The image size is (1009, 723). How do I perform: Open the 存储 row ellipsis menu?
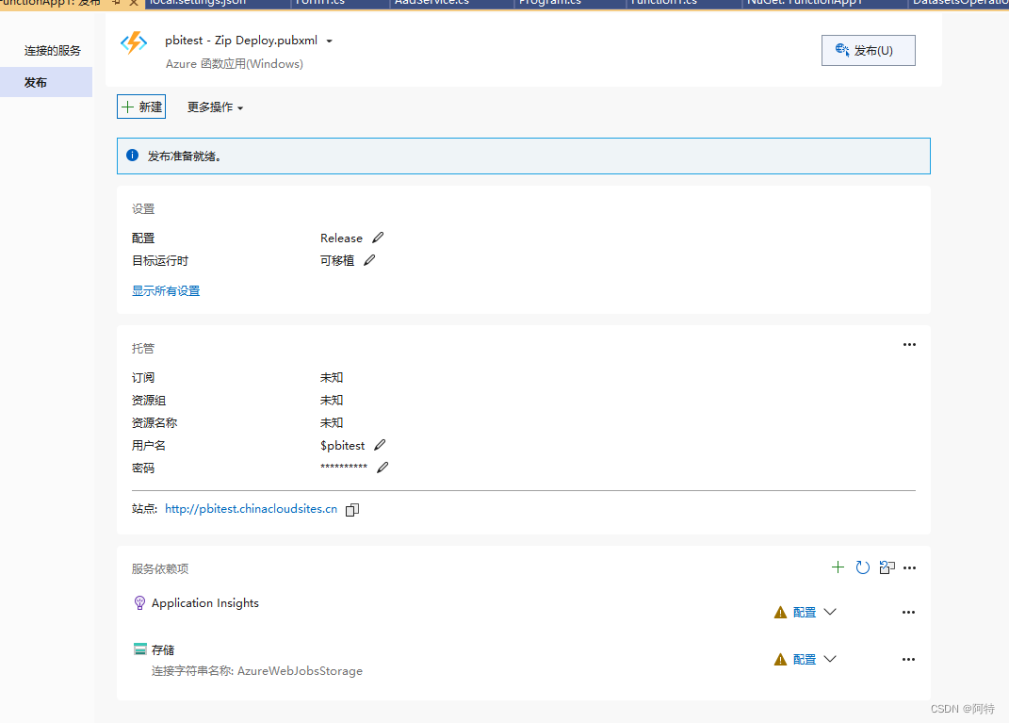click(x=908, y=659)
